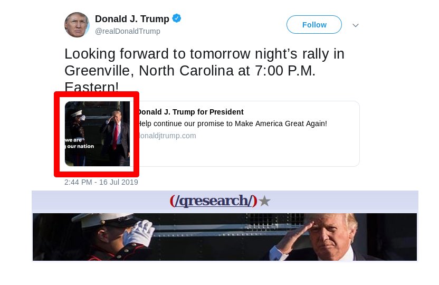The width and height of the screenshot is (439, 285).
Task: Click the Marine's white glove in the banner
Action: (x=139, y=233)
